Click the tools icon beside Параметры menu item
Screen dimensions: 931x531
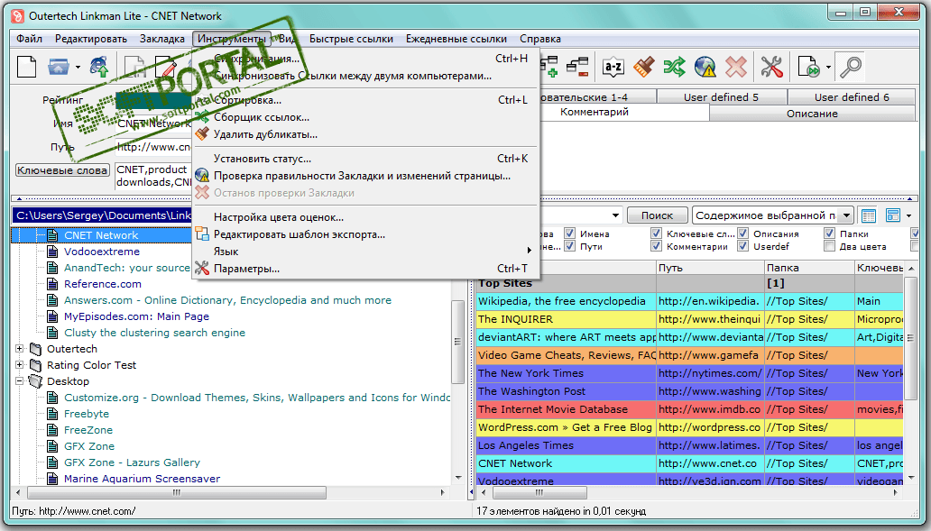tap(202, 269)
